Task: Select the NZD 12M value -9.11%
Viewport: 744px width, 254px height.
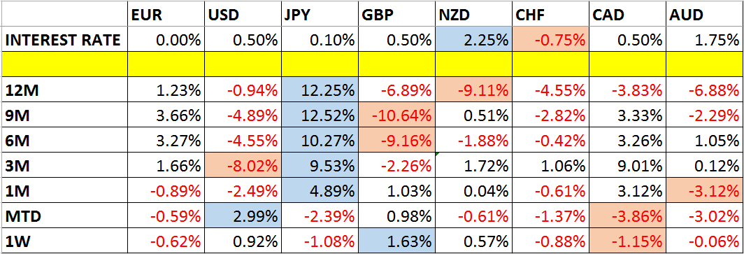Action: [473, 89]
